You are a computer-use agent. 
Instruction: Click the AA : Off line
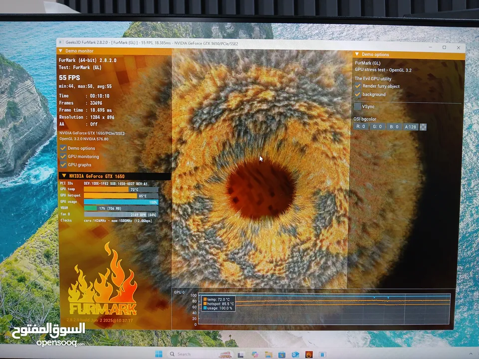pyautogui.click(x=78, y=124)
